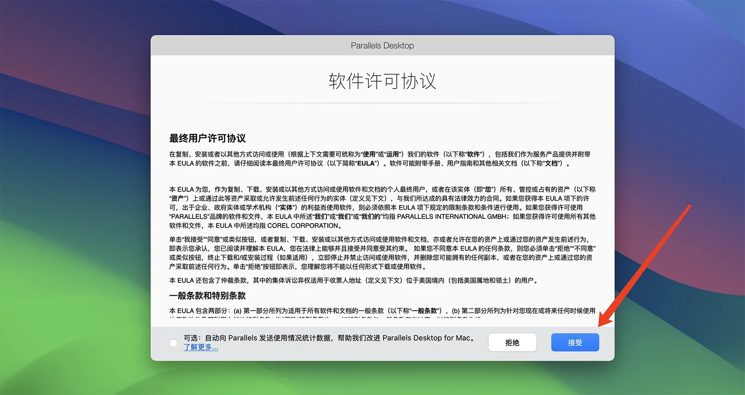The height and width of the screenshot is (395, 745).
Task: Click the 可选：自动向 Parallels 发送 label text
Action: pos(330,338)
